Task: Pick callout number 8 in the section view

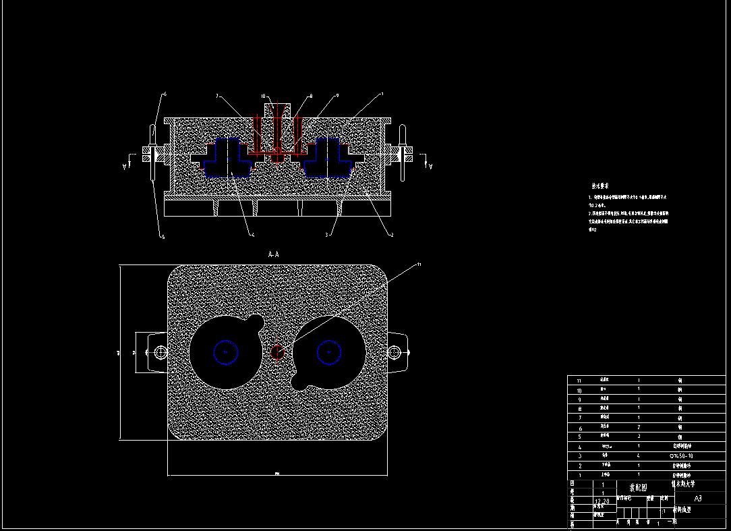Action: pyautogui.click(x=311, y=96)
